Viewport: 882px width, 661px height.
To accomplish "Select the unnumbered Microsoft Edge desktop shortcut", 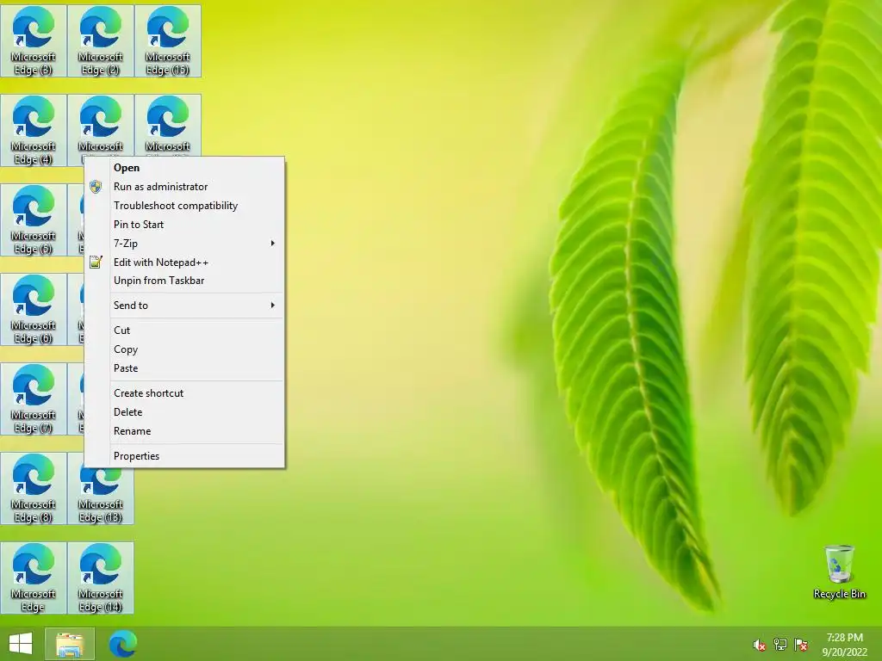I will [x=34, y=578].
